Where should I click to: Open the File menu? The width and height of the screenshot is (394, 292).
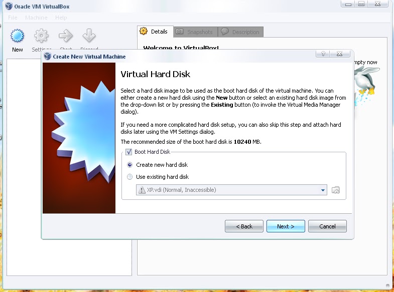point(13,18)
